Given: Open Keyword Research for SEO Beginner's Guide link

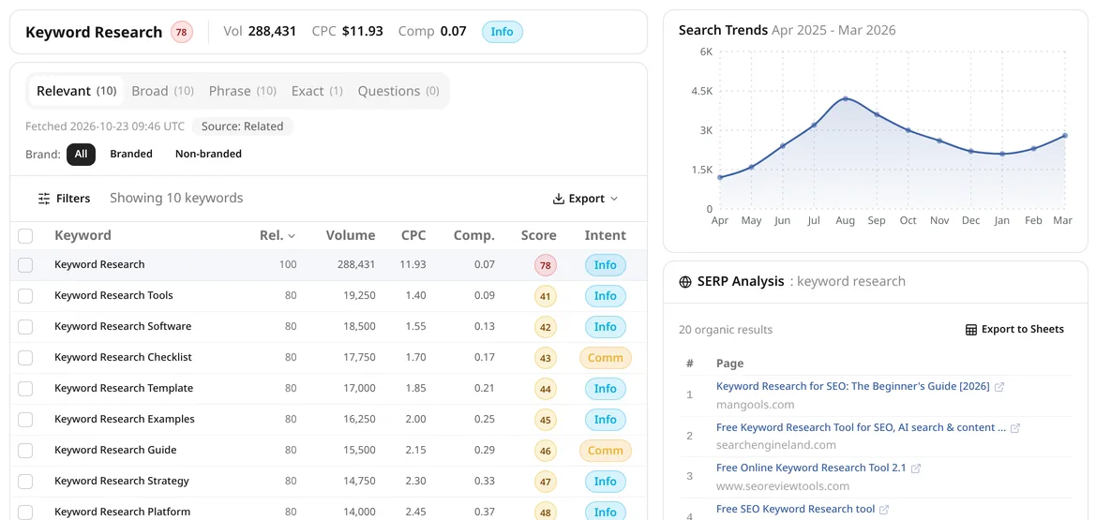Looking at the screenshot, I should 852,387.
